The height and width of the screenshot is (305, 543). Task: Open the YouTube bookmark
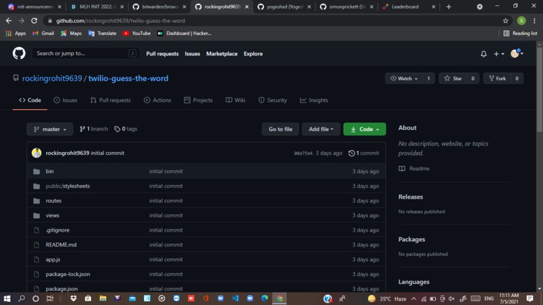[137, 33]
